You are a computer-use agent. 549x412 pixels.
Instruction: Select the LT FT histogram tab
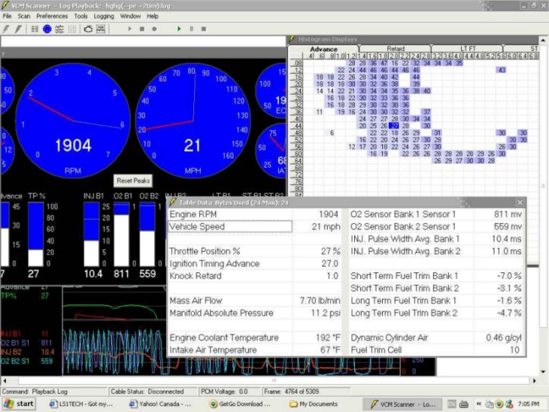[469, 49]
